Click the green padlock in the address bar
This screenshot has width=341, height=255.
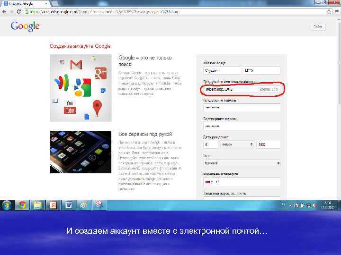pos(27,12)
